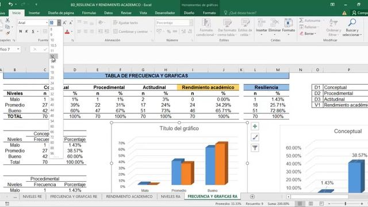Open Dar formato como tabla menu
Screen dimensions: 368x207
pos(227,28)
